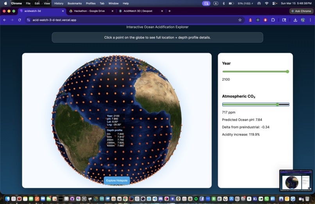315x204 pixels.
Task: Click the '2100' year value under slider
Action: click(226, 80)
